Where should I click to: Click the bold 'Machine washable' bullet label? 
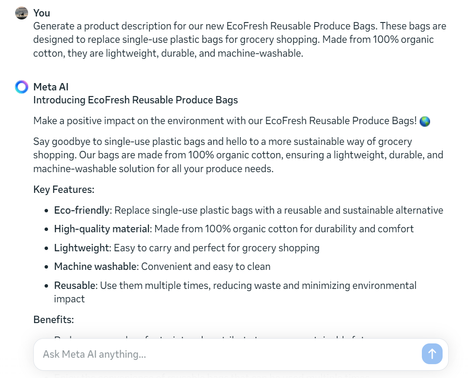point(95,266)
